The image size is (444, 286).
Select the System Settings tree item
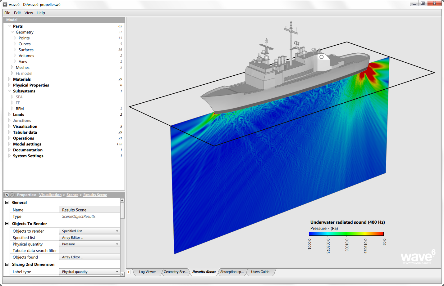pyautogui.click(x=28, y=156)
